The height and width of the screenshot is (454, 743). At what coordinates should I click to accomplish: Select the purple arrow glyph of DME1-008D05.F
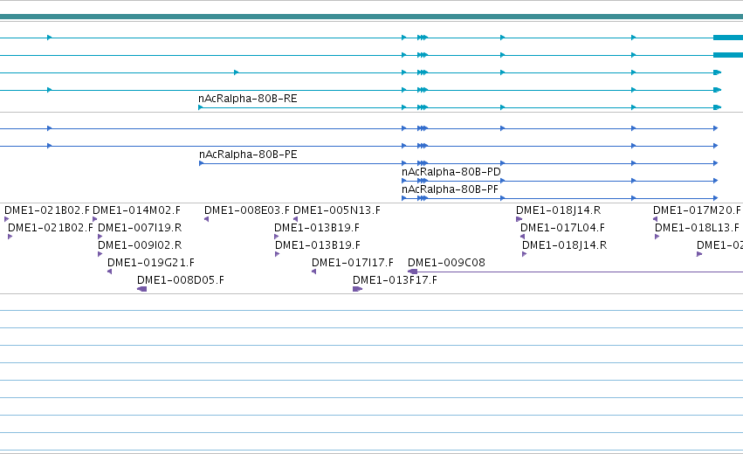(x=141, y=289)
